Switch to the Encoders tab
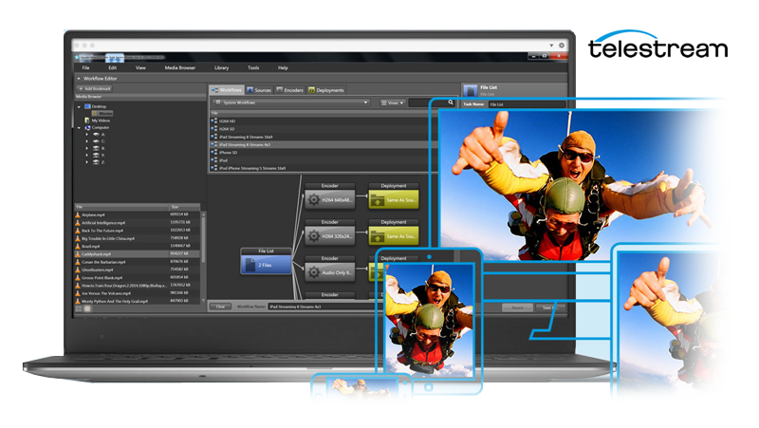The height and width of the screenshot is (428, 759). tap(289, 90)
